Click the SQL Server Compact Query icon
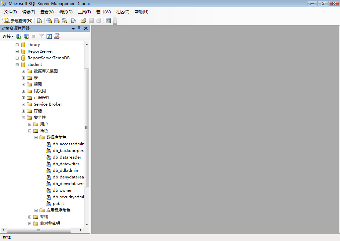The width and height of the screenshot is (340, 241). coord(74,21)
